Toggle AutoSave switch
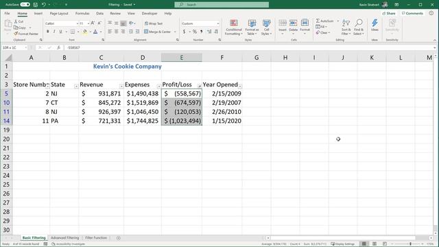Screen dimensions: 439x247 click(x=25, y=5)
